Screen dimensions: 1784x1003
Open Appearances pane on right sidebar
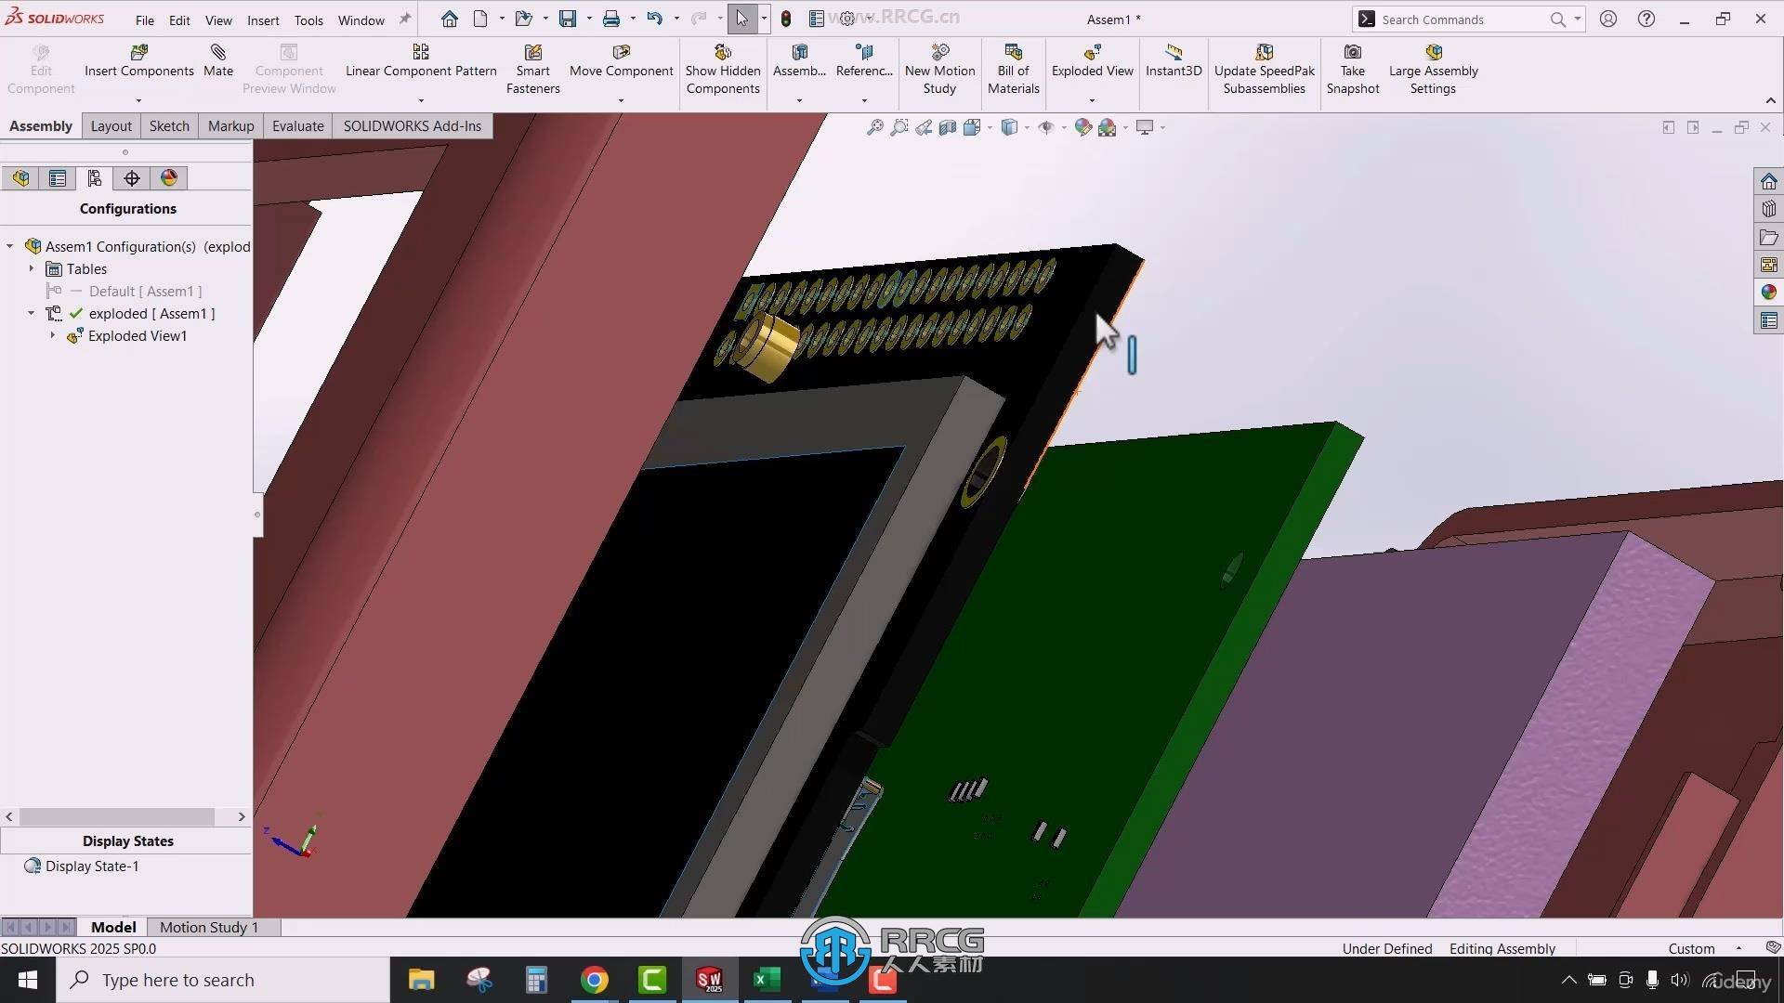click(1768, 293)
